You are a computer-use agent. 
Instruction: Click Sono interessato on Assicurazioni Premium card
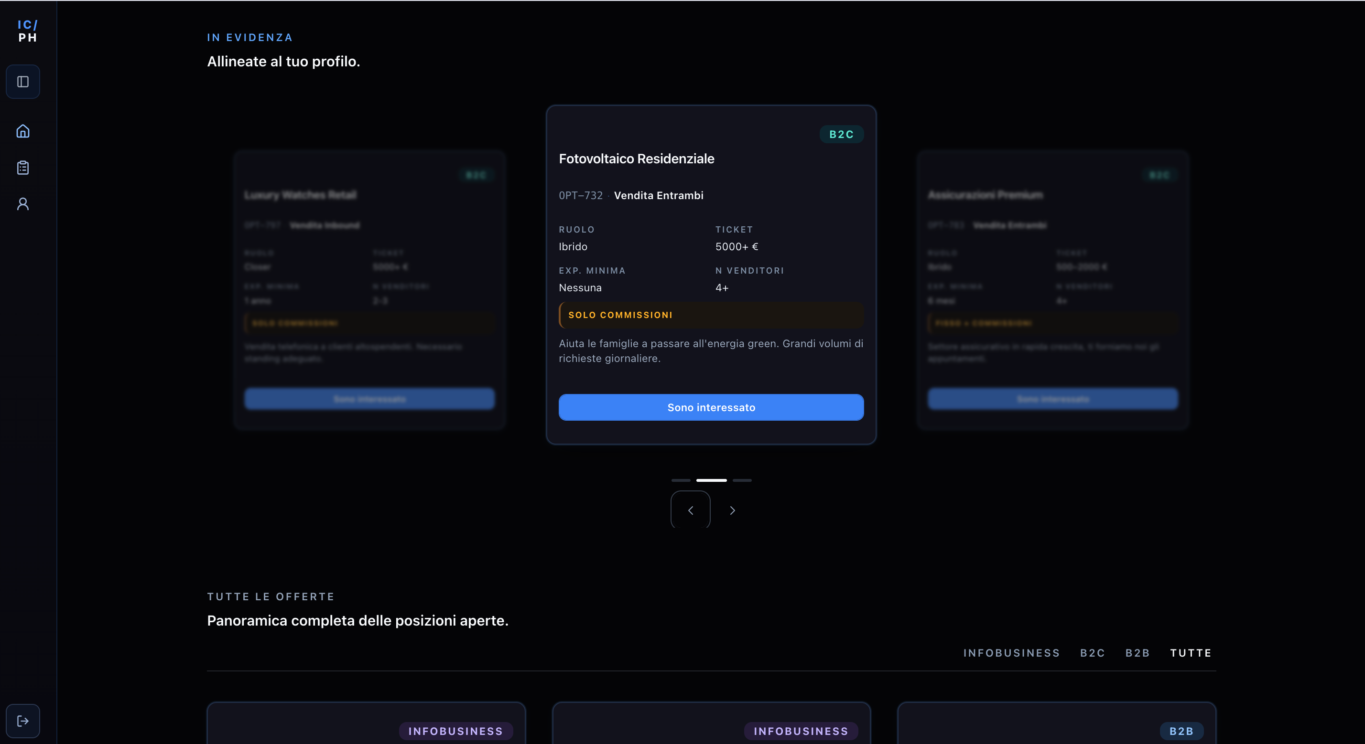pyautogui.click(x=1053, y=399)
